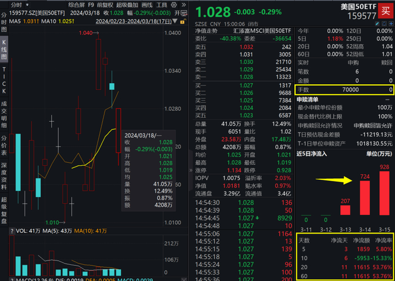Click the 3-14 net inflow bar 724
395x281 pixels.
(365, 198)
